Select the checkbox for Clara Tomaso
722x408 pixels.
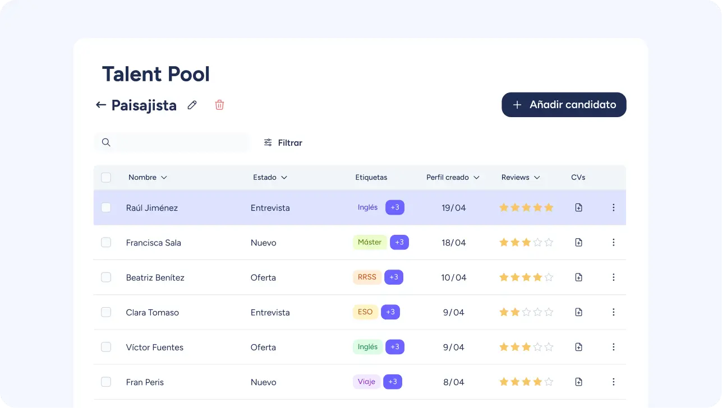[x=106, y=312]
